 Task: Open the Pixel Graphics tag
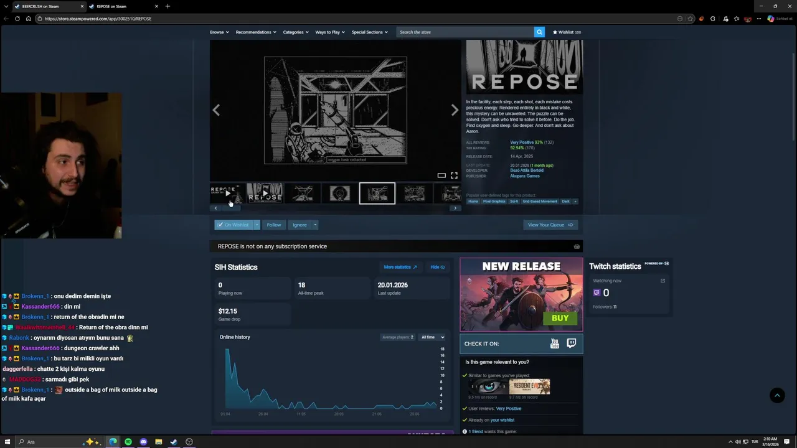pyautogui.click(x=494, y=202)
